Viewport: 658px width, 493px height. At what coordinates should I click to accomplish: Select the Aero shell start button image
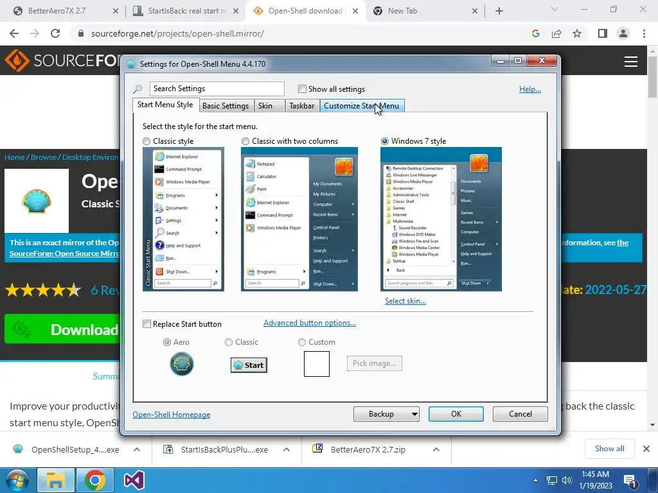point(182,364)
